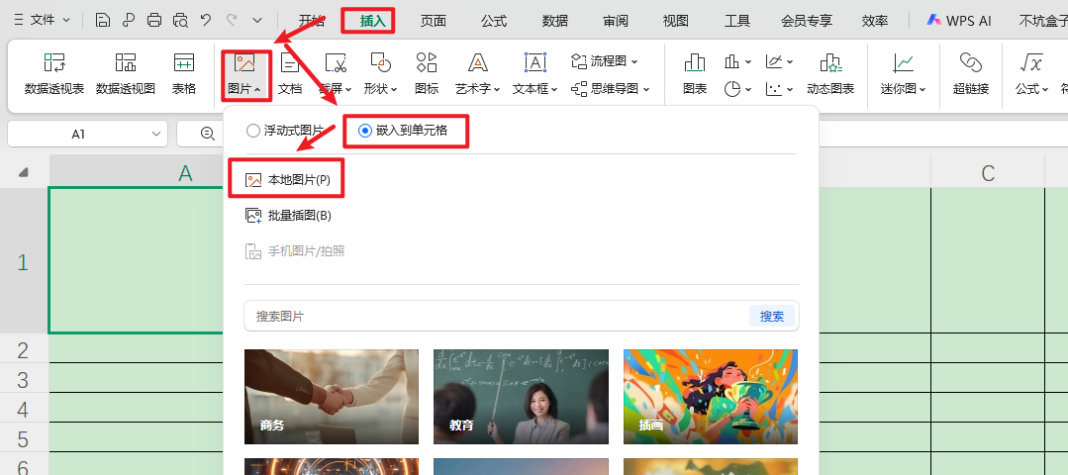Click the 超链接 icon

pyautogui.click(x=971, y=73)
